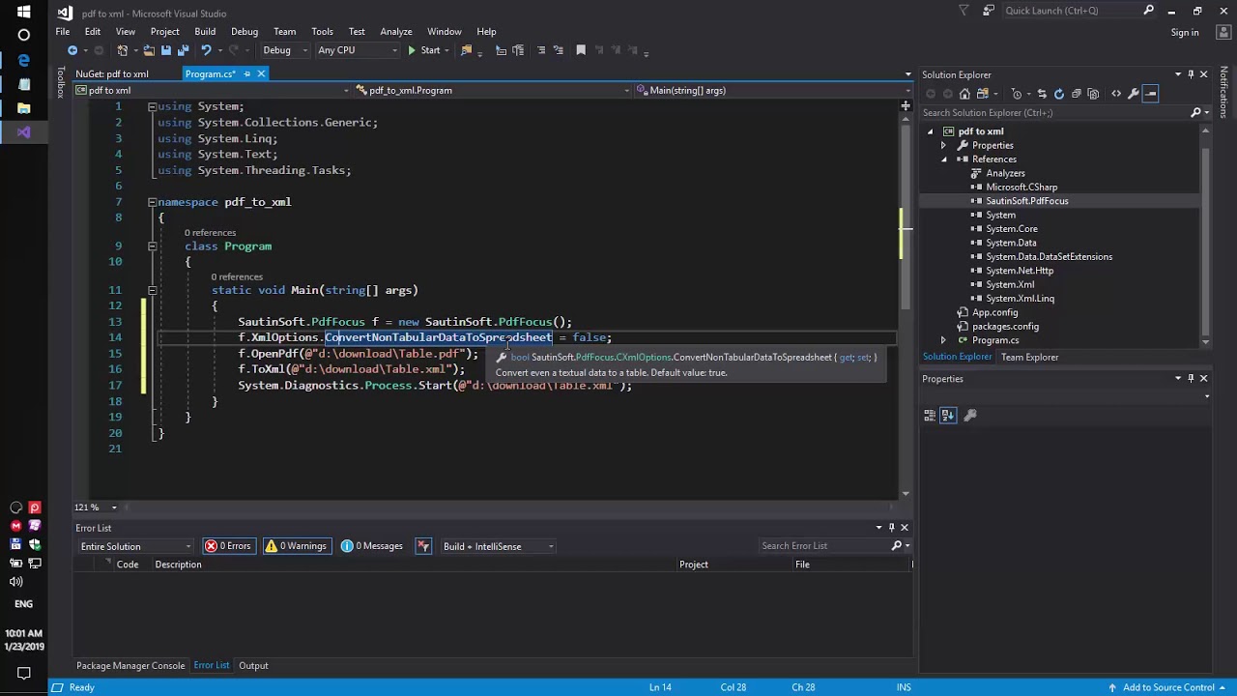
Task: Click the Description column header in Error List
Action: click(178, 565)
